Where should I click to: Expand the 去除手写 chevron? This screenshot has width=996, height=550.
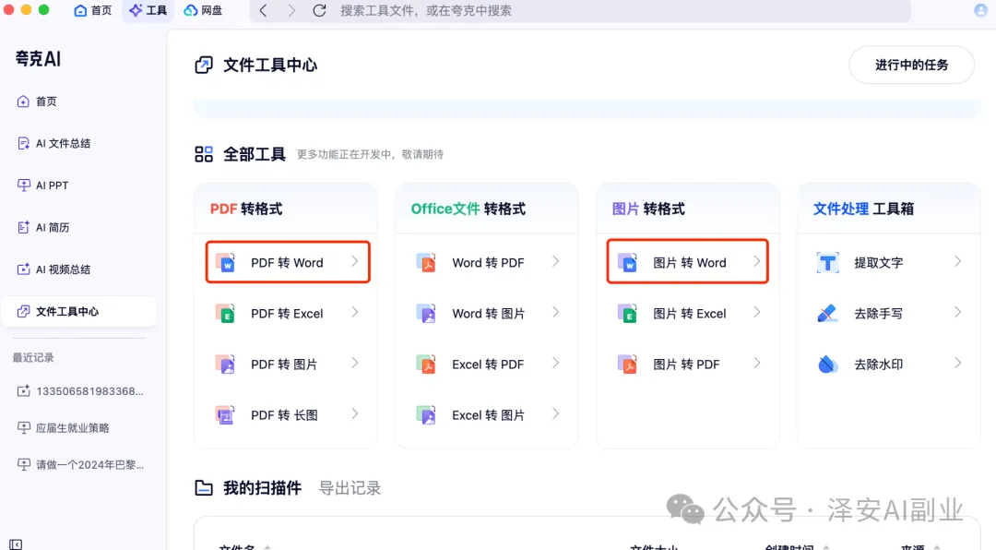(x=957, y=312)
